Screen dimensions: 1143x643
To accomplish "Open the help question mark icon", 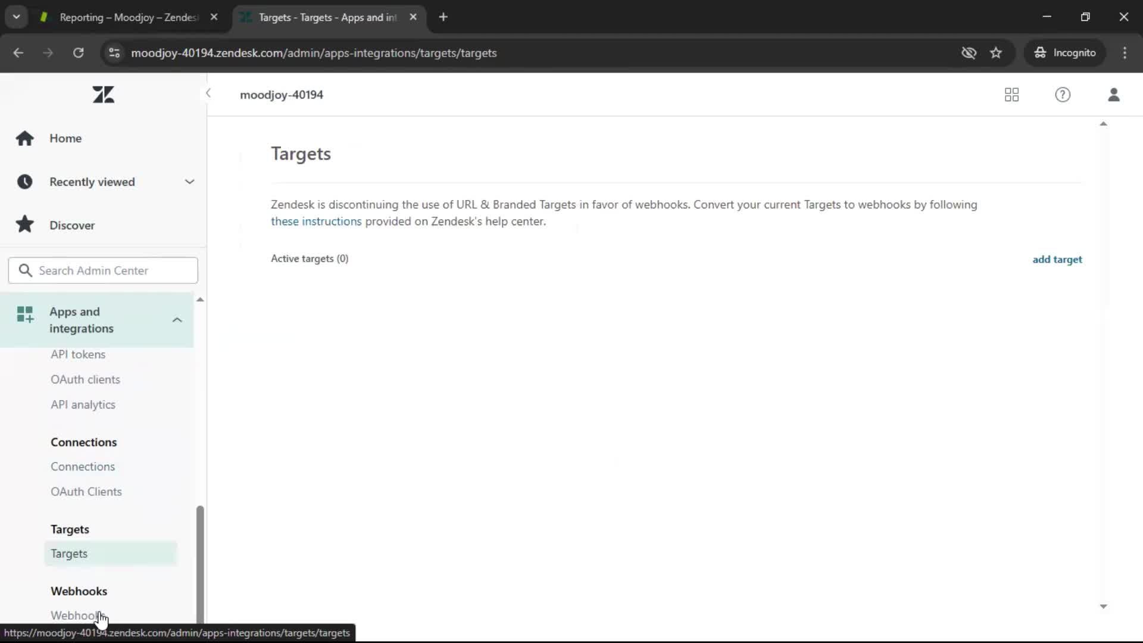I will (1063, 95).
